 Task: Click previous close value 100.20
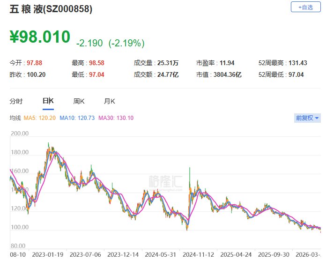click(36, 74)
